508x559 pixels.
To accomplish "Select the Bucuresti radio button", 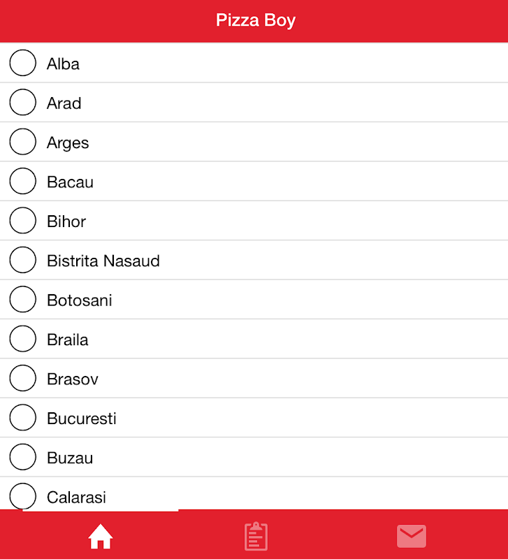I will [x=22, y=419].
